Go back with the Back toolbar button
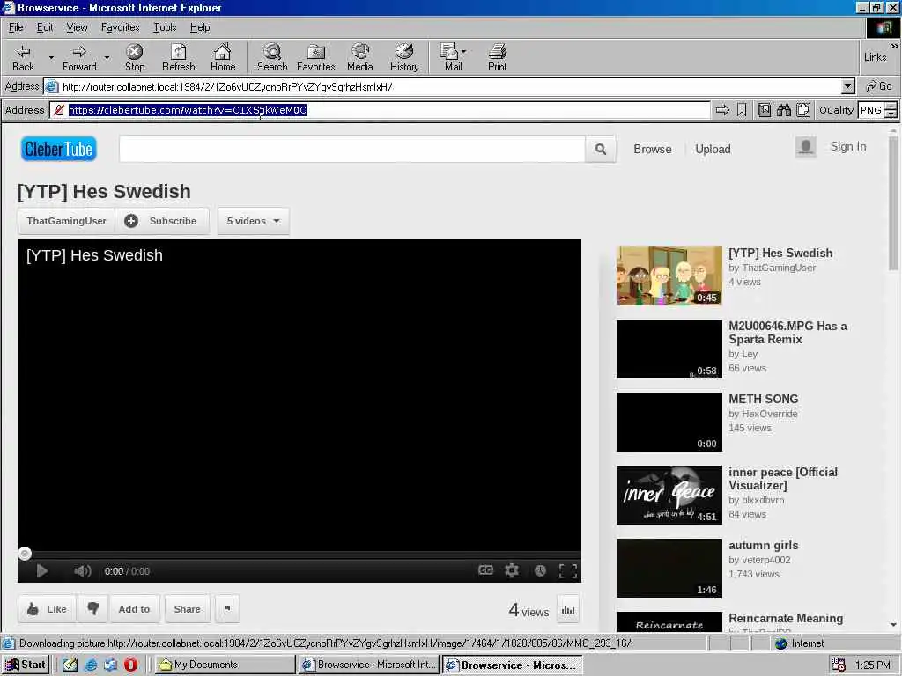 tap(23, 57)
